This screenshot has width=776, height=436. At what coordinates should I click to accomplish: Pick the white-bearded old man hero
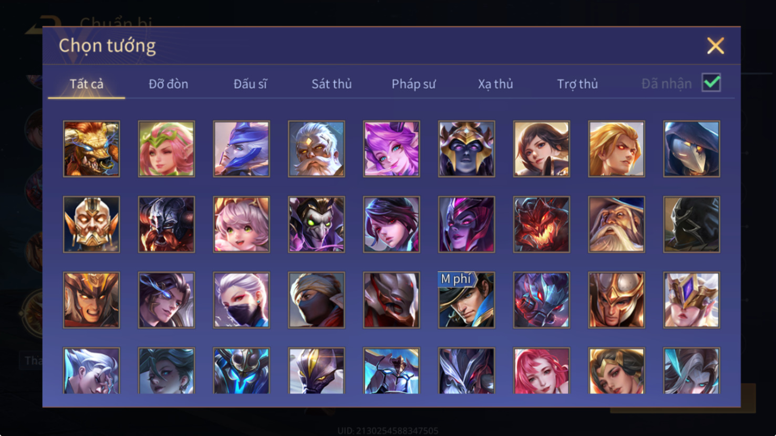coord(316,149)
